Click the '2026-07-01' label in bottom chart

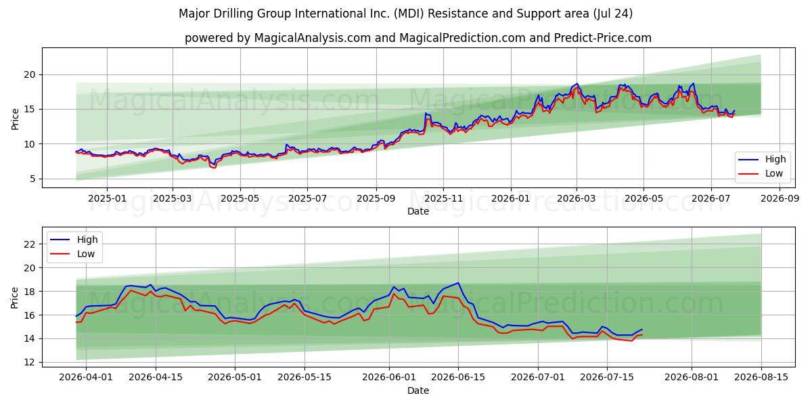point(539,378)
